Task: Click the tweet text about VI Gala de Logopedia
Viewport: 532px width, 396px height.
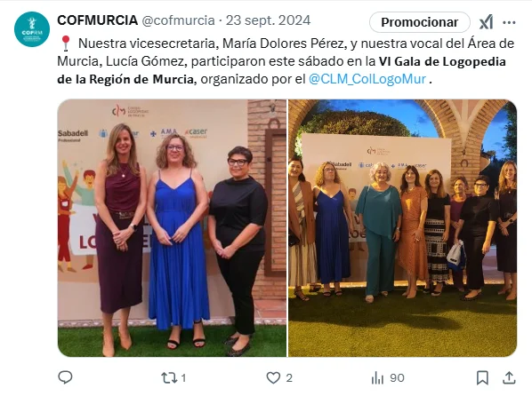Action: 286,61
